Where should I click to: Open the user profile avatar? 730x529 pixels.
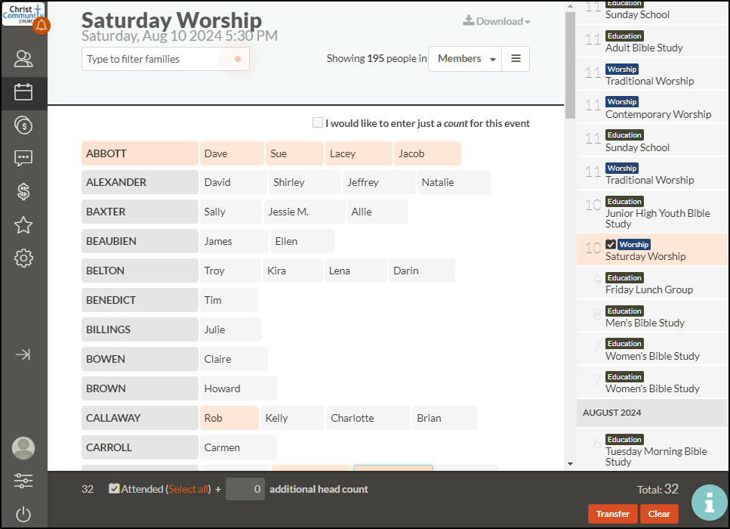point(23,448)
